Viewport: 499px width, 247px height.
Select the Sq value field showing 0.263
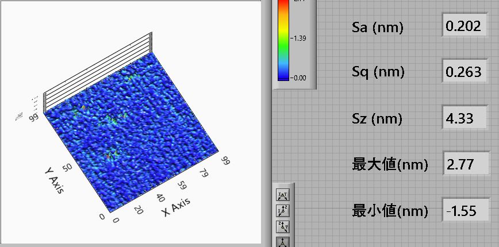tap(463, 72)
